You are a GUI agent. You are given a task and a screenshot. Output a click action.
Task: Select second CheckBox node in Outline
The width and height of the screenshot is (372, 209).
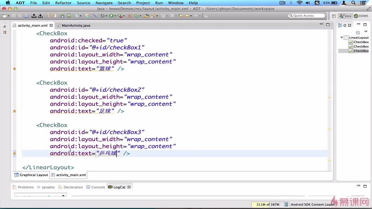[x=359, y=46]
